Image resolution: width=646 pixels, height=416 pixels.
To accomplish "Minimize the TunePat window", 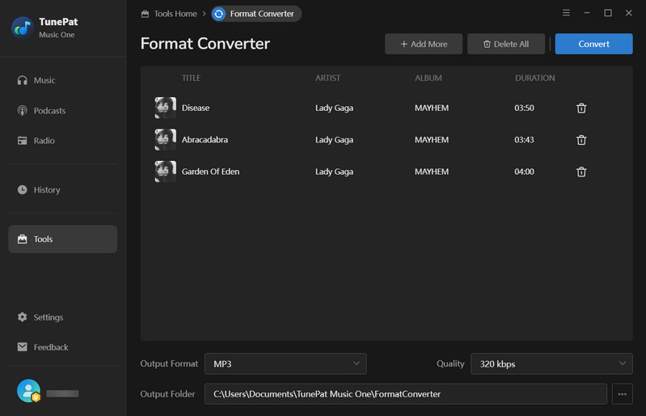I will pyautogui.click(x=587, y=13).
